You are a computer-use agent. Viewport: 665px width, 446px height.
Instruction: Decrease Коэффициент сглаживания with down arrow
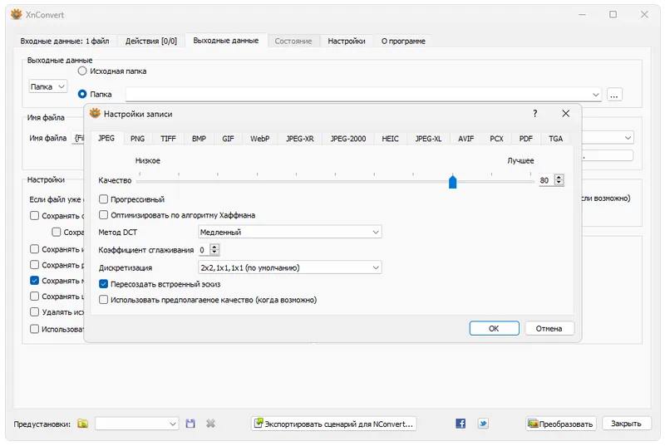(x=214, y=252)
